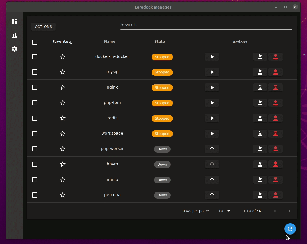Click white worker icon for php-worker
This screenshot has width=307, height=244.
pos(260,149)
